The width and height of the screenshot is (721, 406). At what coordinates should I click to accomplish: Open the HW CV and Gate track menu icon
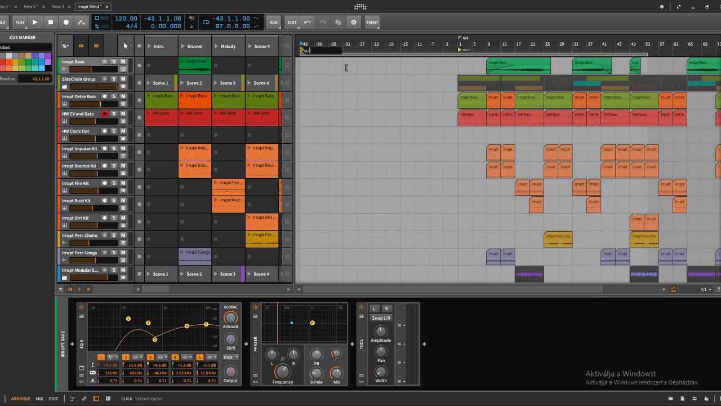tap(123, 122)
